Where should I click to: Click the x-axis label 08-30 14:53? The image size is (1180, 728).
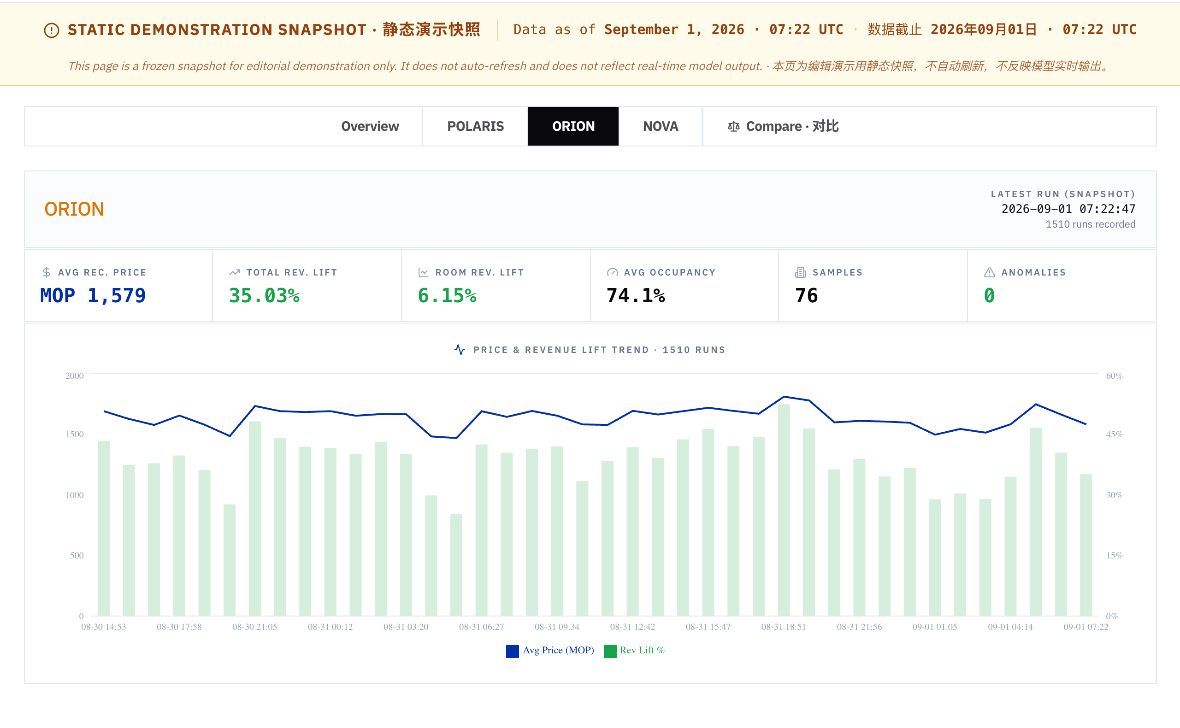[104, 627]
